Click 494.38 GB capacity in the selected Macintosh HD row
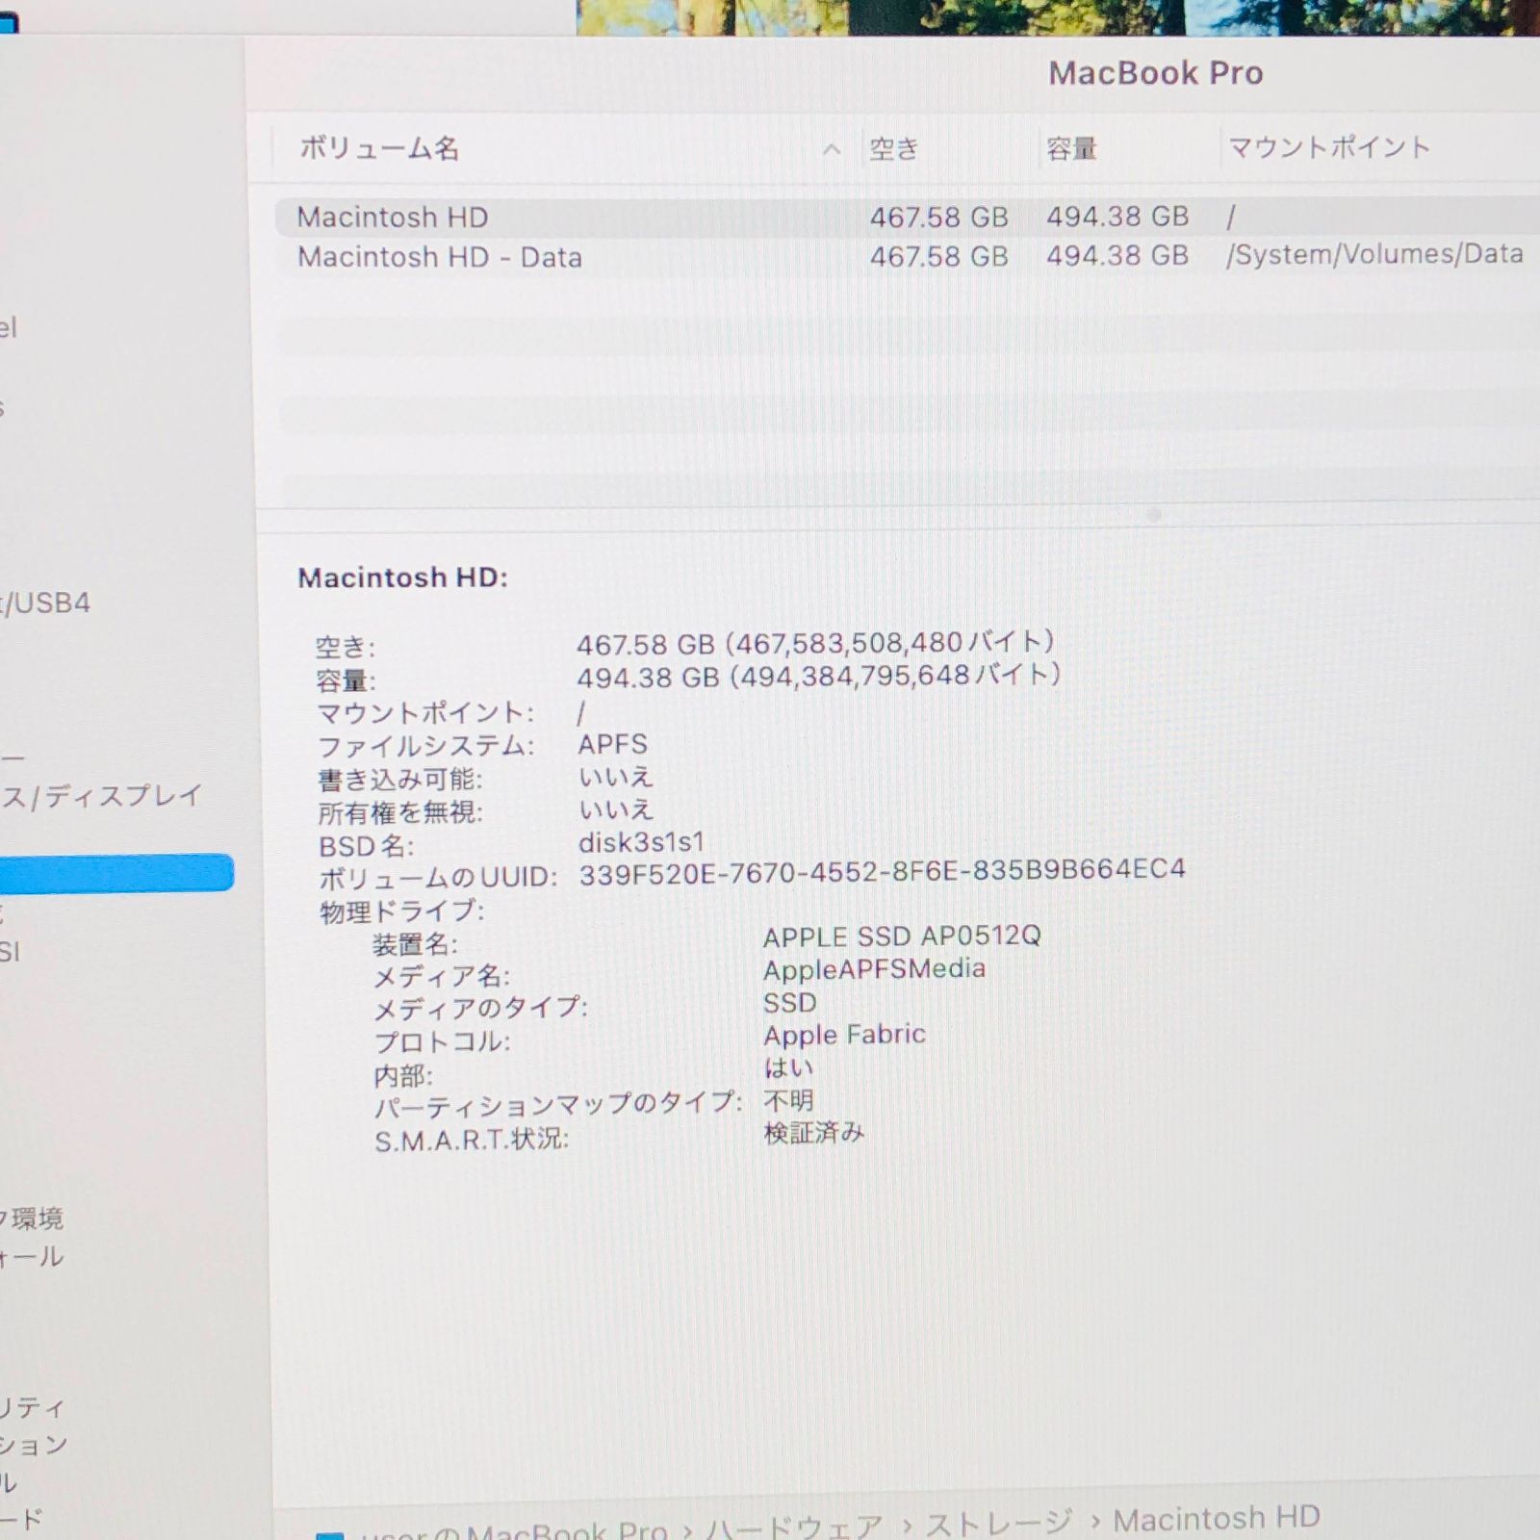Viewport: 1540px width, 1540px height. 1117,217
